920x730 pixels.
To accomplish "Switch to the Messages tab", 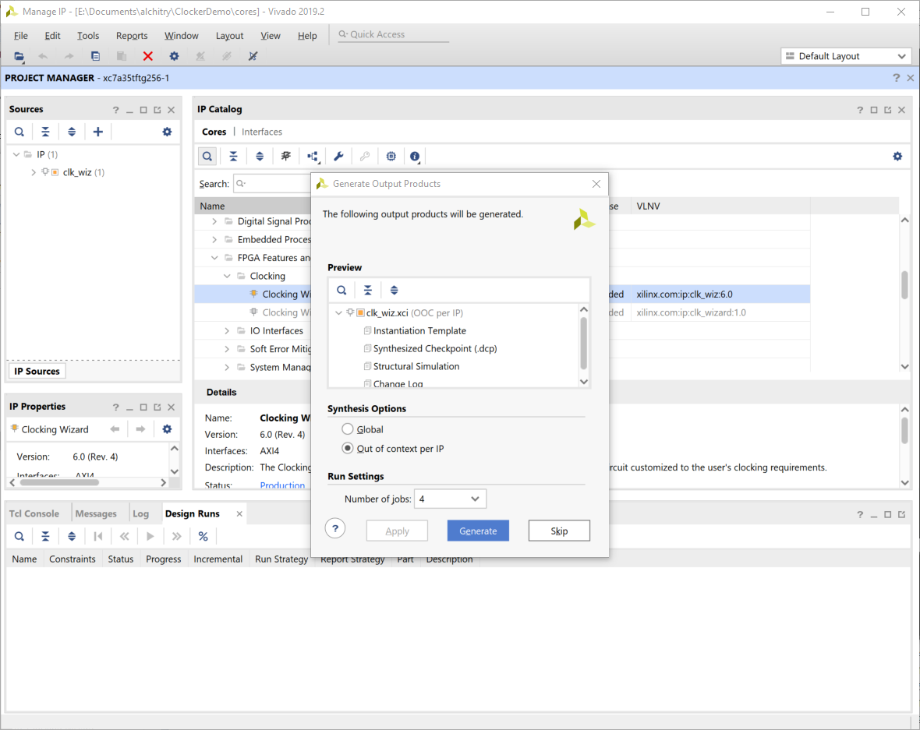I will 96,513.
